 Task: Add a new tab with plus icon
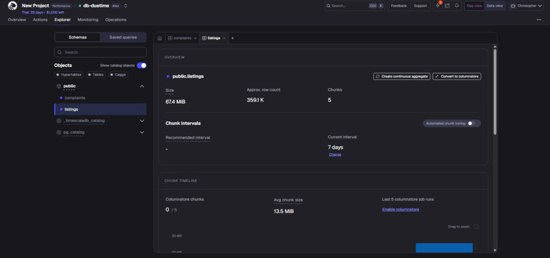coord(232,38)
